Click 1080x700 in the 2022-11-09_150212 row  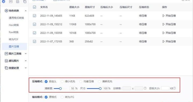click(90, 24)
